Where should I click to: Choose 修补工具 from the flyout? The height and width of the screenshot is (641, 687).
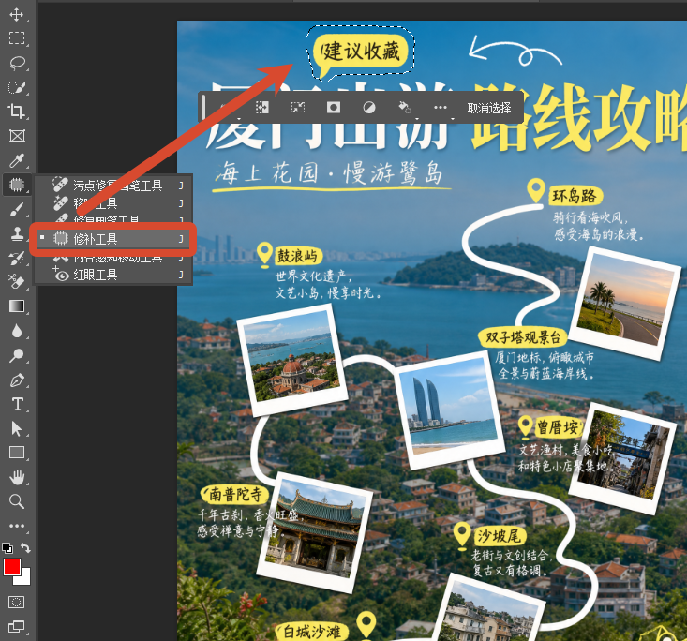pyautogui.click(x=112, y=239)
